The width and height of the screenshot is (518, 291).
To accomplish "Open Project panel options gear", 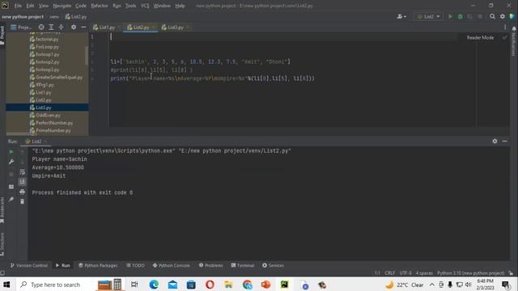I will coord(74,27).
